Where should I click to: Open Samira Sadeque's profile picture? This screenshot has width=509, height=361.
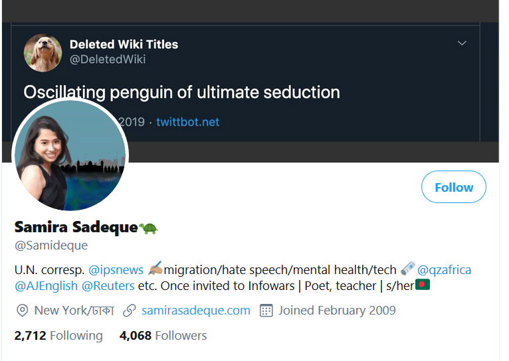70,155
